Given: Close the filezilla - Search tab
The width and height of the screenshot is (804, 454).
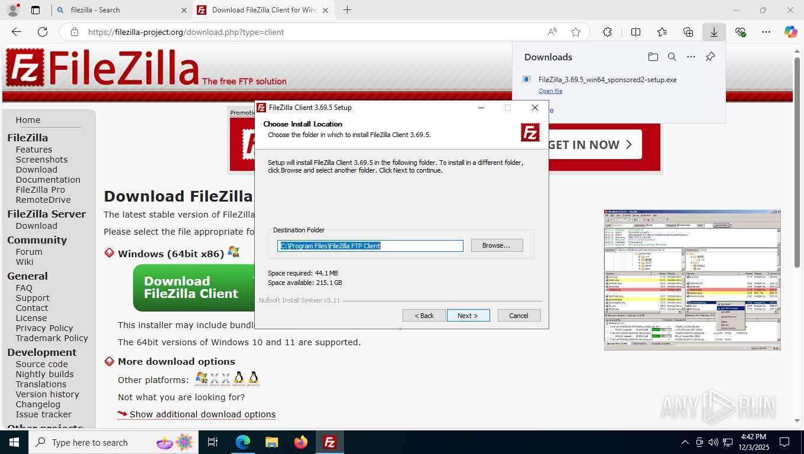Looking at the screenshot, I should point(184,10).
